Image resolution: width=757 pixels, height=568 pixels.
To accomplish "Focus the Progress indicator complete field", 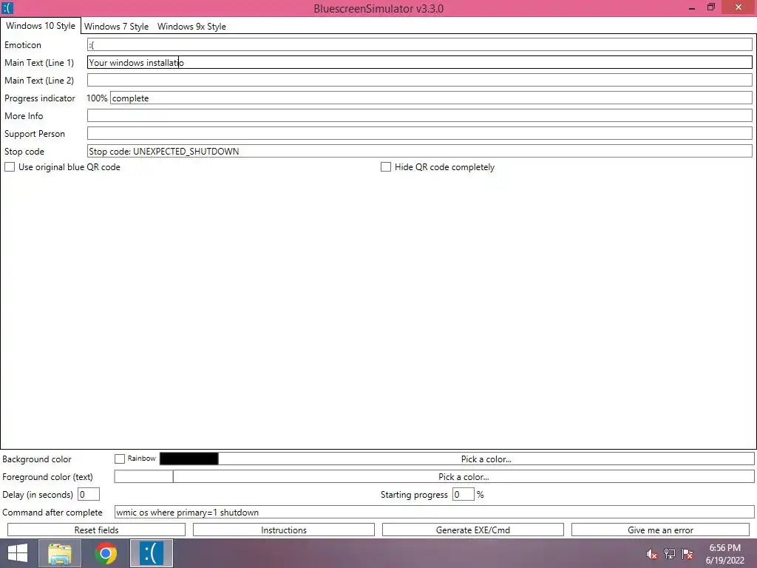I will (x=431, y=98).
